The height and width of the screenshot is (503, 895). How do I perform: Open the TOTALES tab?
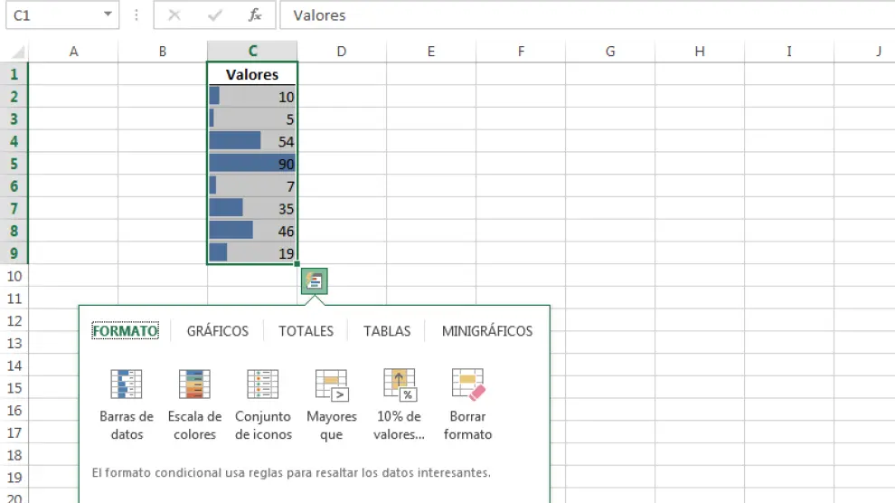(x=306, y=331)
